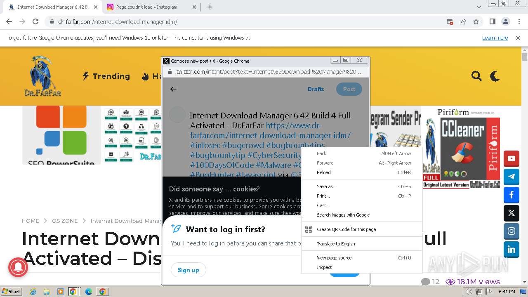Click the clock showing 6:41 PM

pos(507,292)
